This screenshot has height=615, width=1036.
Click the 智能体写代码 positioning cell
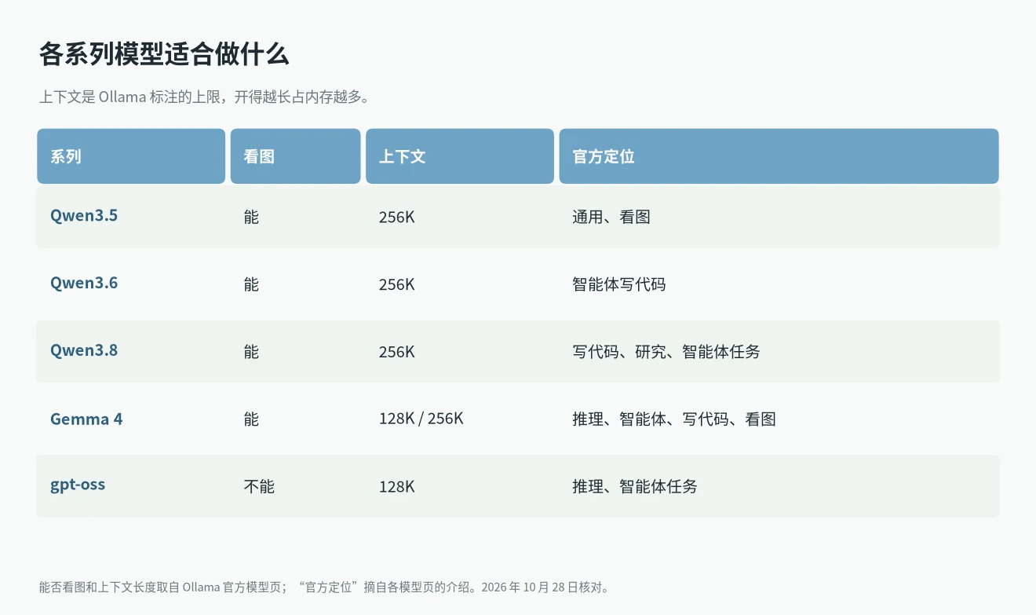click(x=619, y=284)
